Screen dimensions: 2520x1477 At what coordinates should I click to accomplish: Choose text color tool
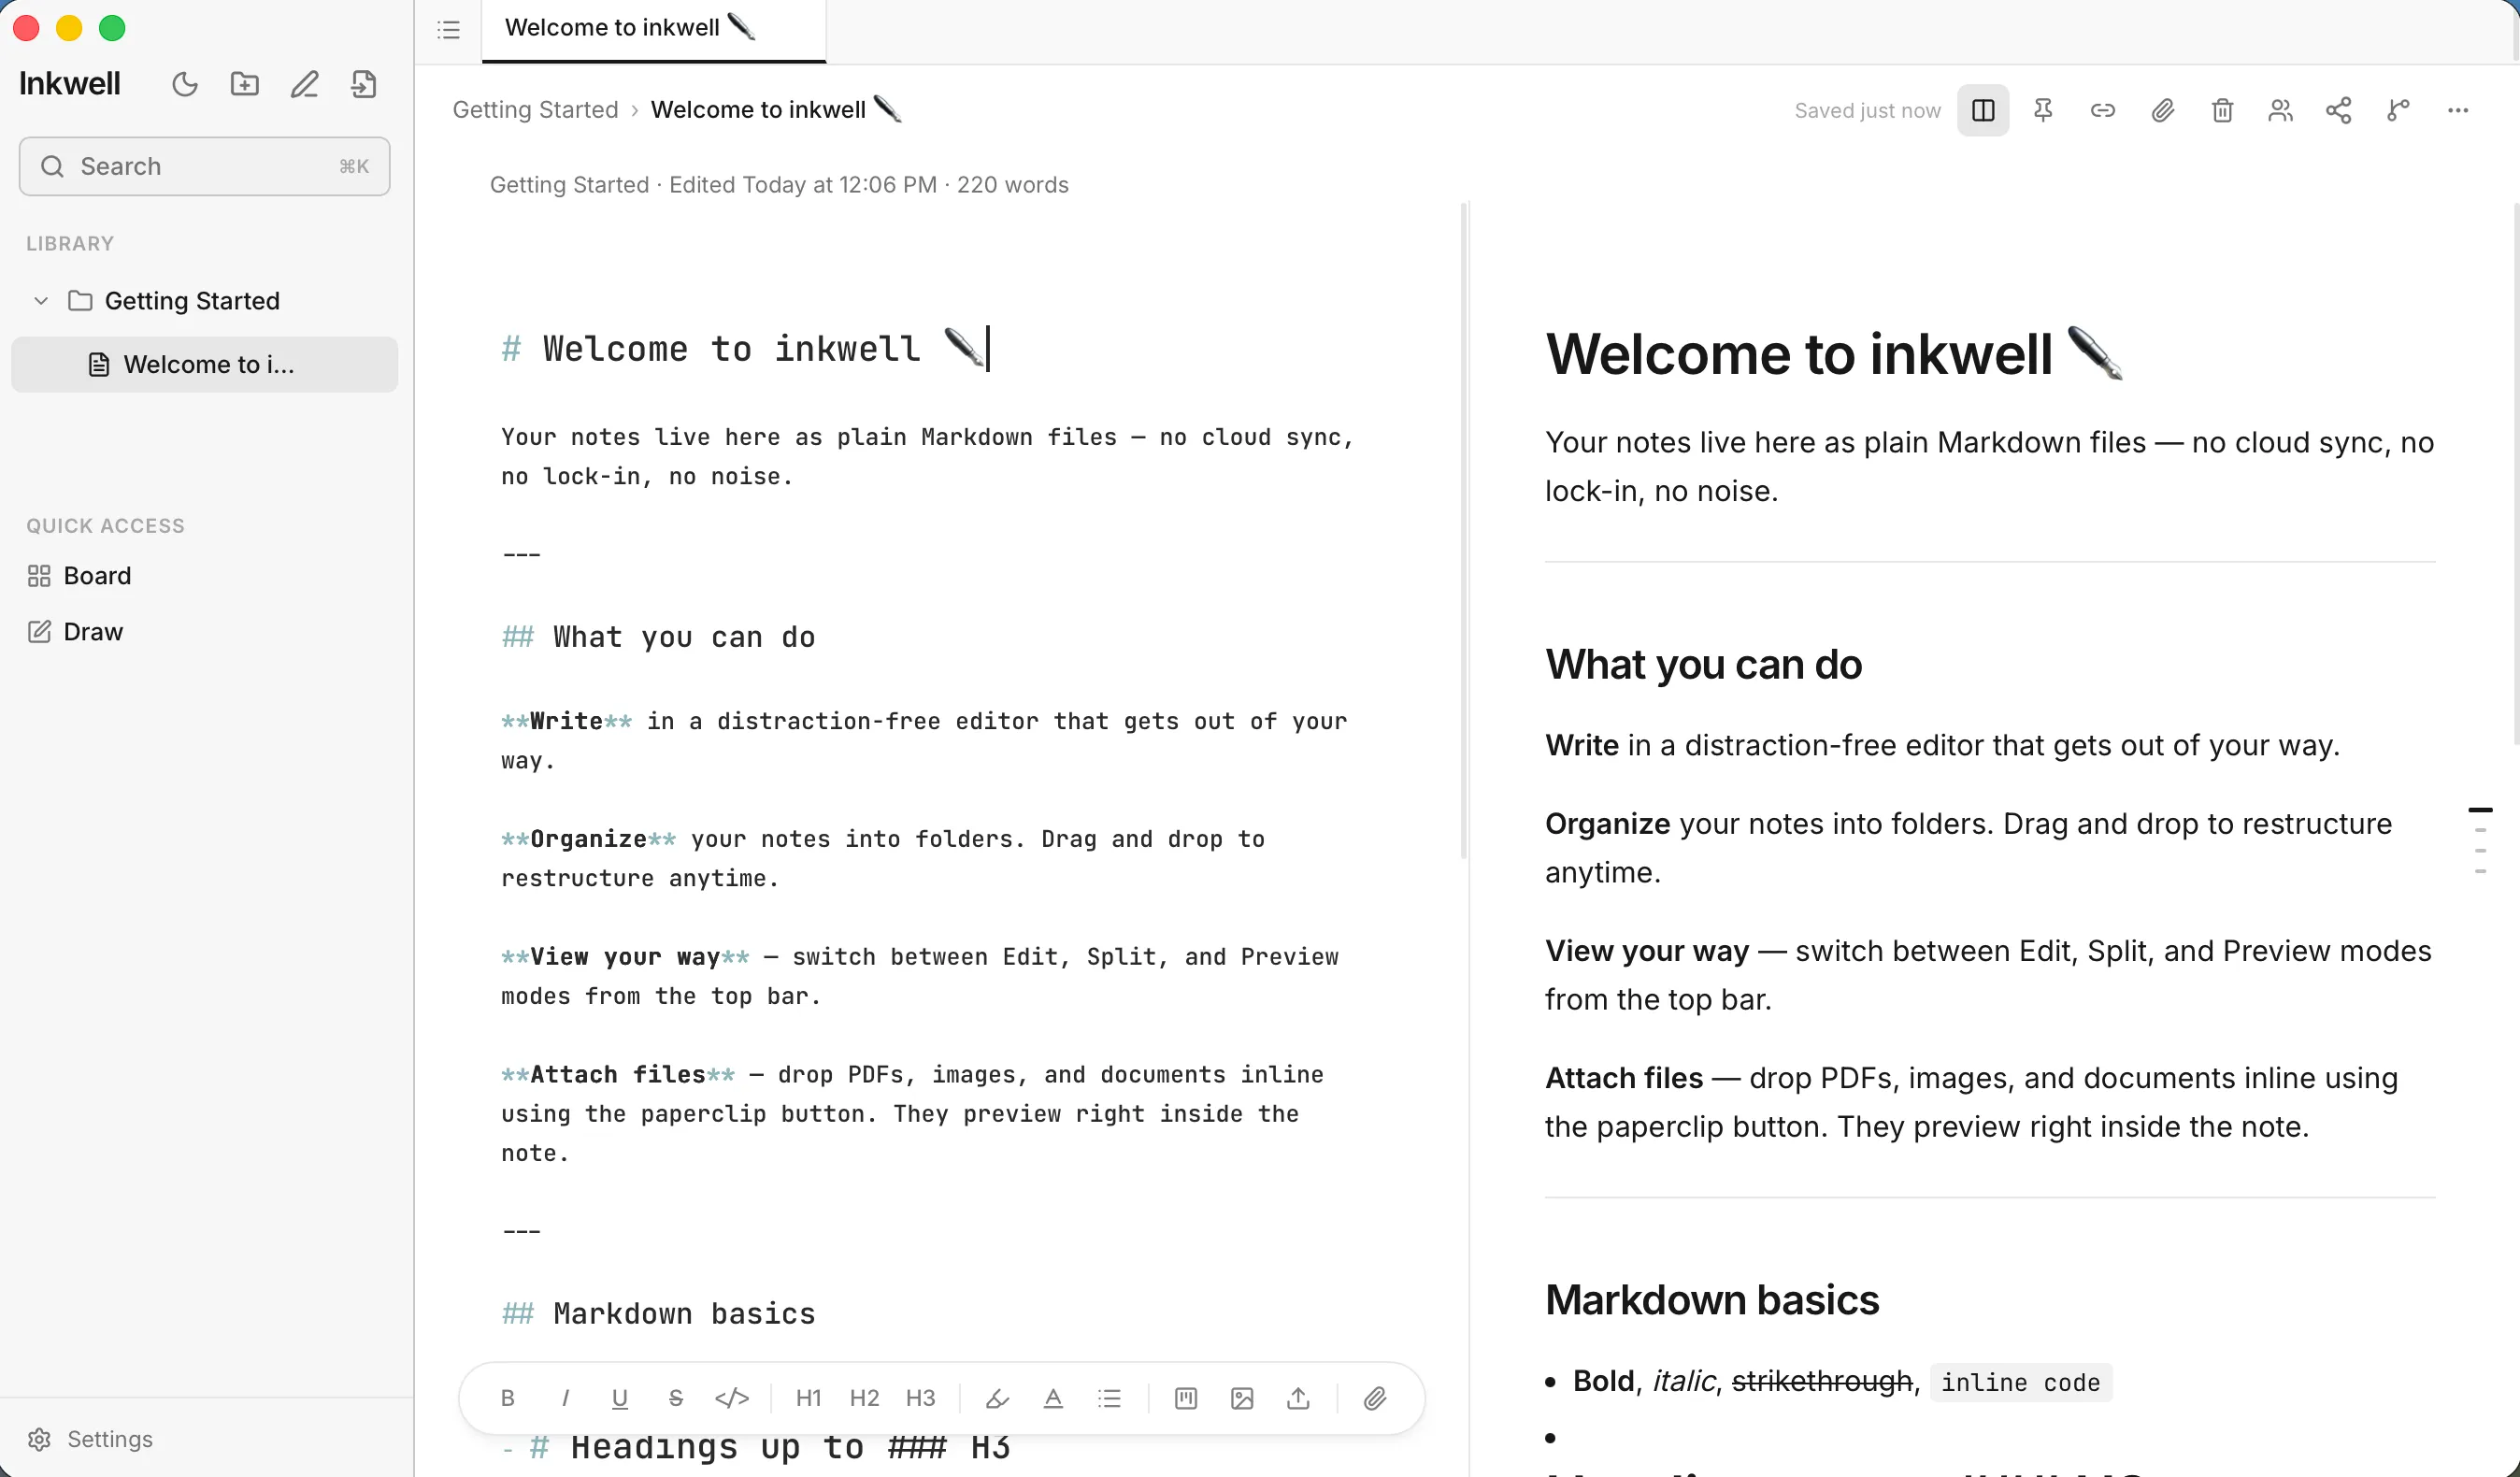tap(1053, 1398)
